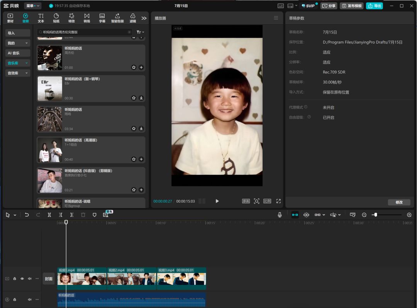Open the 转场 (Transitions) panel
The width and height of the screenshot is (417, 308).
pyautogui.click(x=86, y=18)
